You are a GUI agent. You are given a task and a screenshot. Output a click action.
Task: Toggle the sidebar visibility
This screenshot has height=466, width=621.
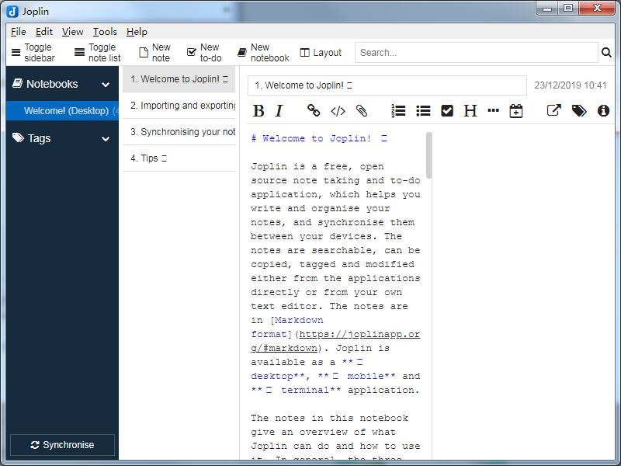pyautogui.click(x=33, y=53)
